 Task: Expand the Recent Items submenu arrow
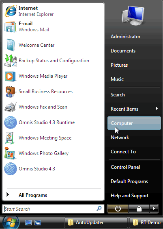tap(157, 109)
